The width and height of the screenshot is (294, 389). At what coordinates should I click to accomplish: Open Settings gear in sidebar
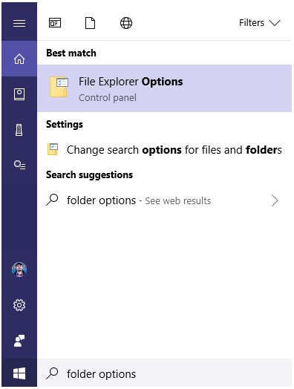point(19,305)
